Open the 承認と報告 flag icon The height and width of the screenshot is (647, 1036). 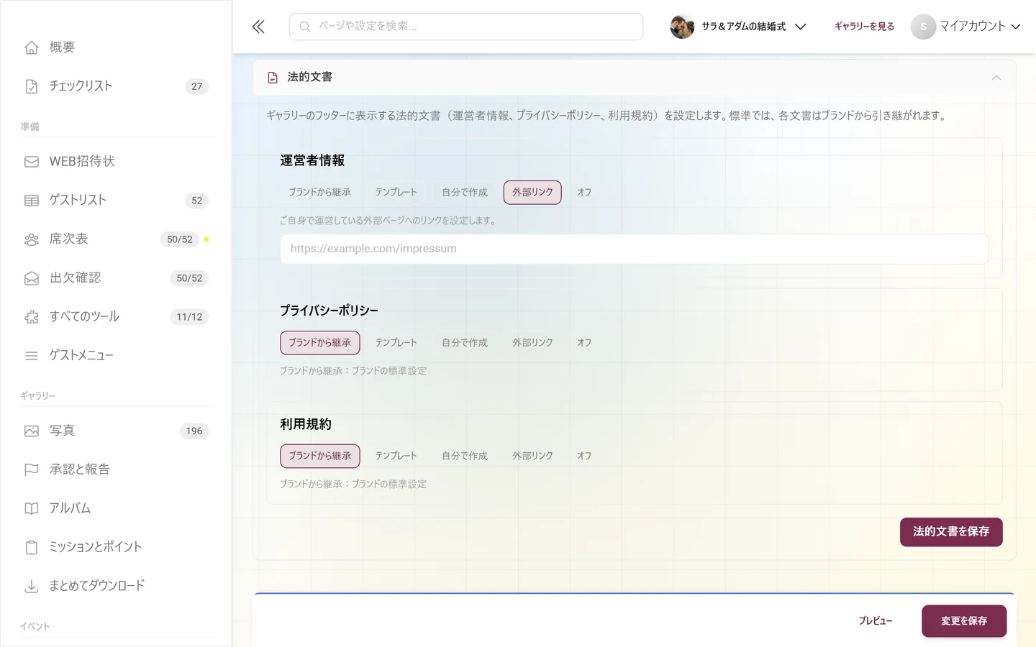[32, 470]
